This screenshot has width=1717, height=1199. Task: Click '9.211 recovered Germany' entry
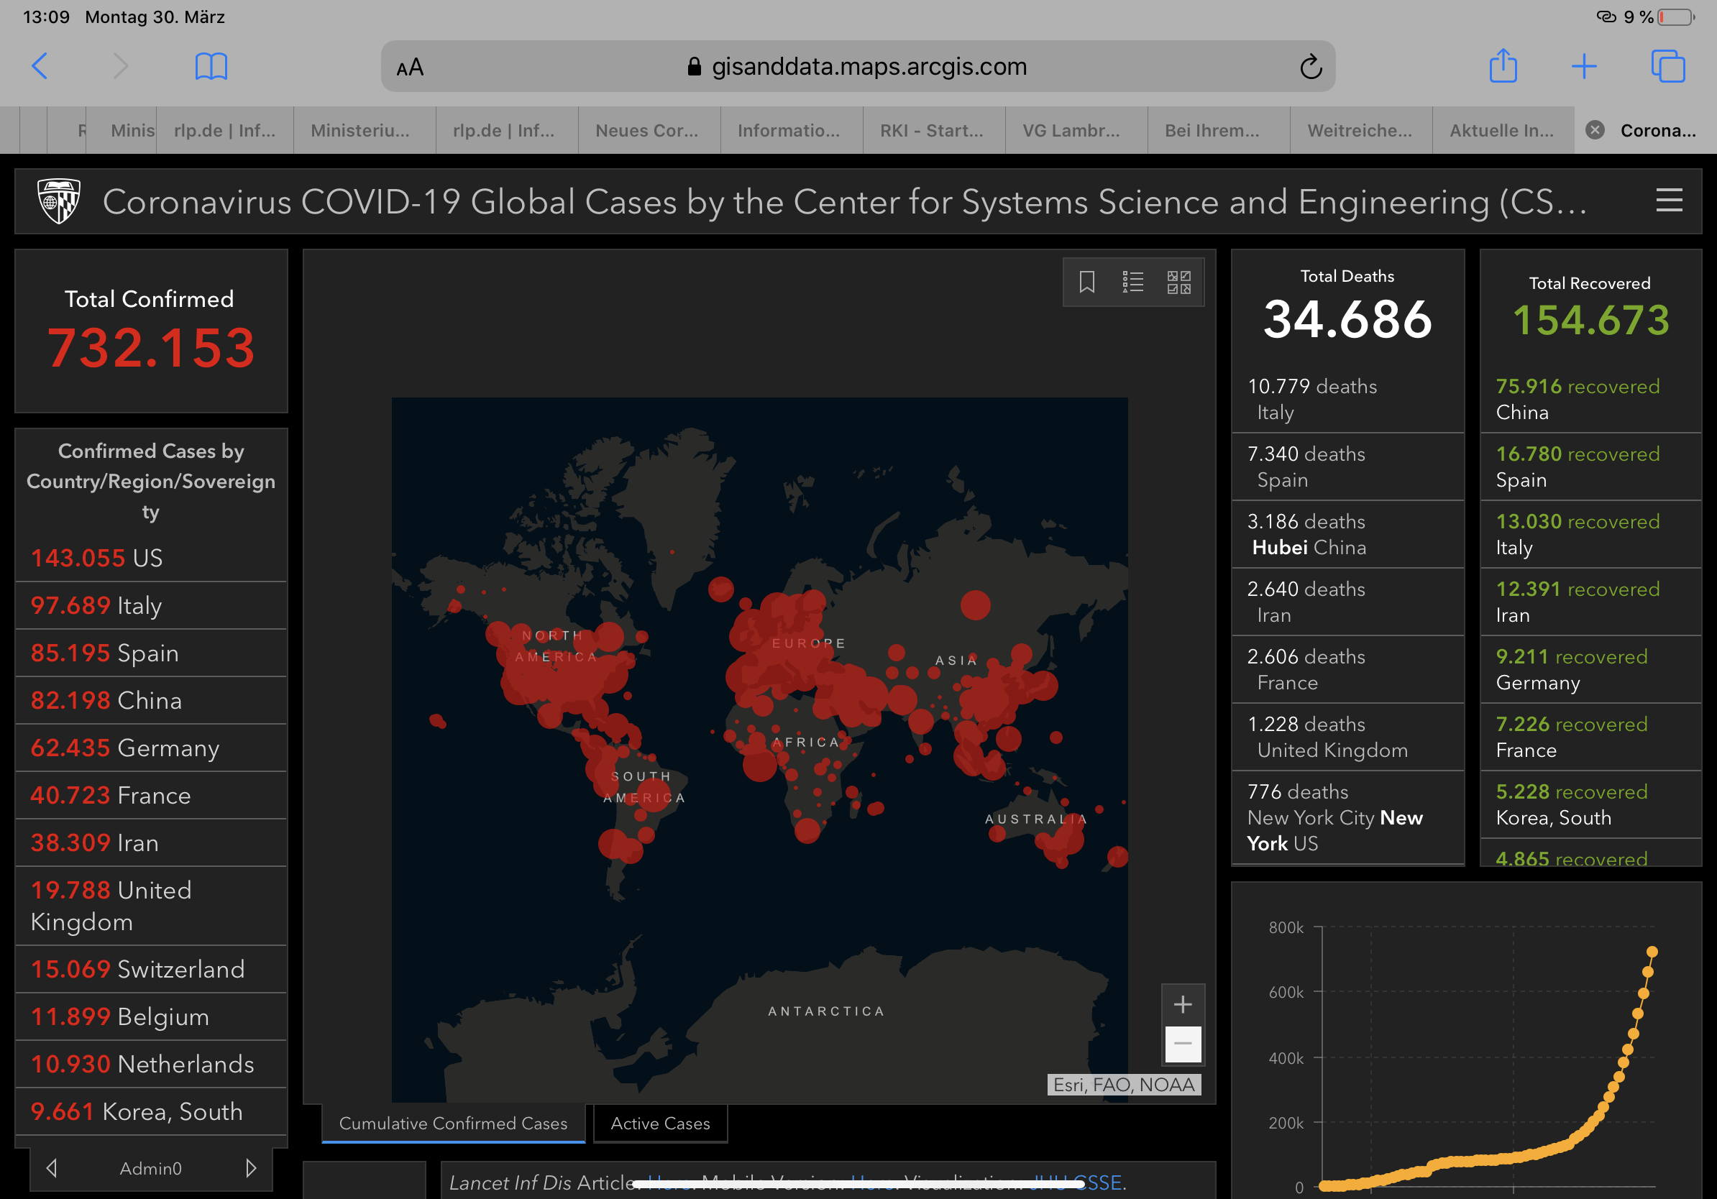pyautogui.click(x=1590, y=669)
